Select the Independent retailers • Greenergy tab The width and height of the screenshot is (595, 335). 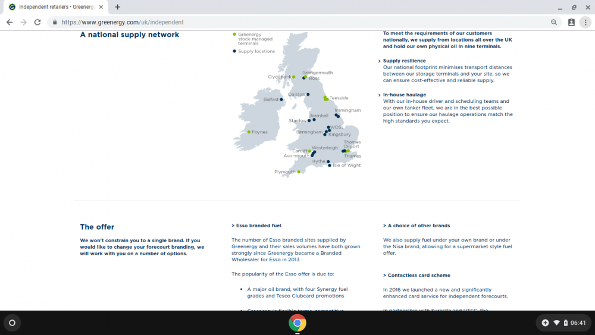point(56,7)
